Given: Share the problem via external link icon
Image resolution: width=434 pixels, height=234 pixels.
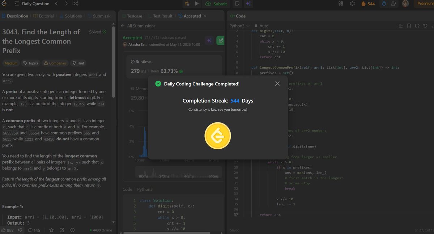Looking at the screenshot, I should pyautogui.click(x=62, y=230).
